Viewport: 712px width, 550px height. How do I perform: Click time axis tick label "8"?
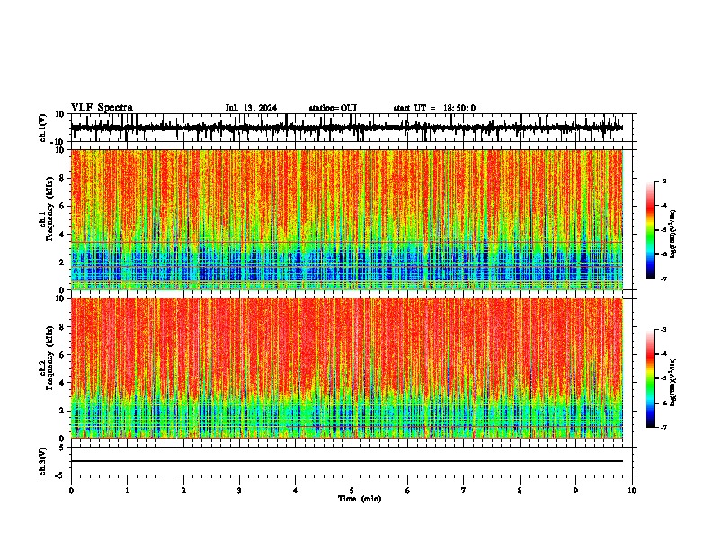click(x=520, y=491)
